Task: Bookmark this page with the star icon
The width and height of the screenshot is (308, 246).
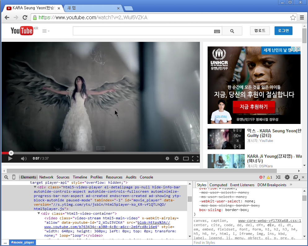Action: pos(293,17)
